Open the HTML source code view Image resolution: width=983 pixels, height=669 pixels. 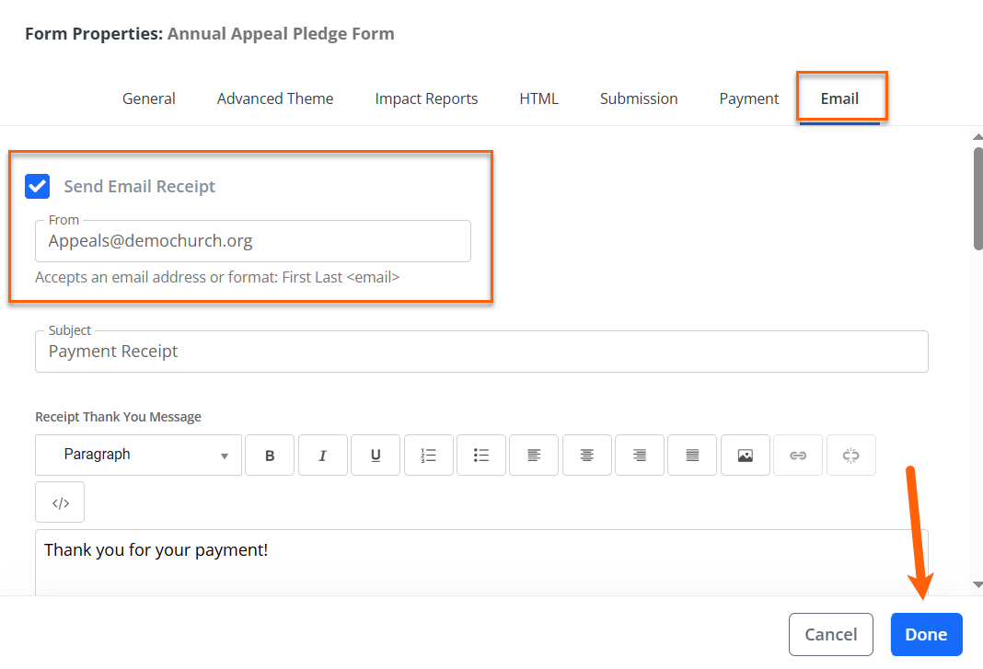click(x=60, y=502)
